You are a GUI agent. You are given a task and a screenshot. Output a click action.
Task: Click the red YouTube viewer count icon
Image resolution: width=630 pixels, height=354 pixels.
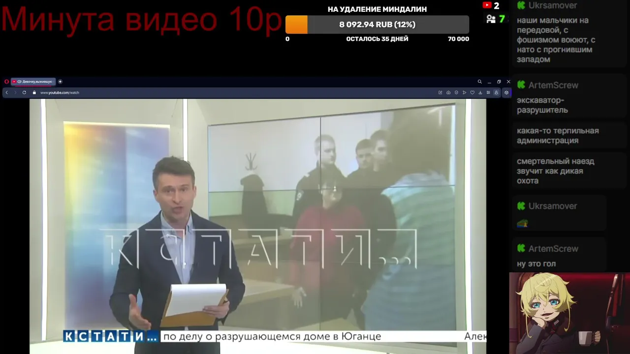(x=487, y=5)
